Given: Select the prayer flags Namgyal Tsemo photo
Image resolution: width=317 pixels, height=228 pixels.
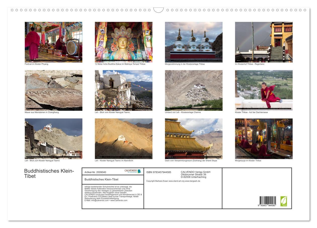Looking at the screenshot, I should pos(124,90).
